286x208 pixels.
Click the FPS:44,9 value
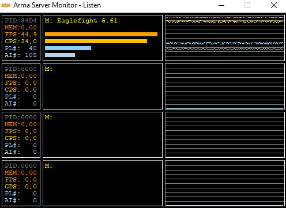pos(21,35)
